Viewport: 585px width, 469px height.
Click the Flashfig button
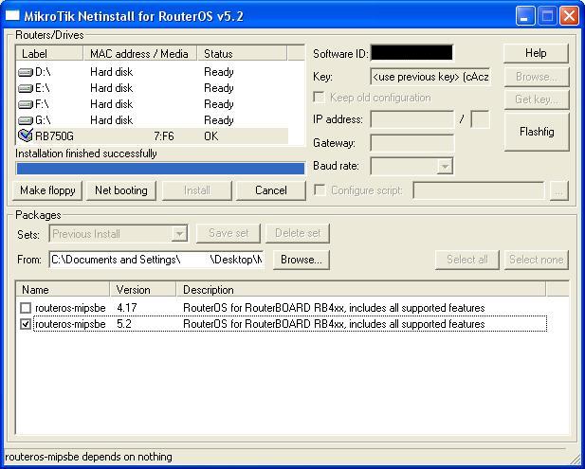[537, 132]
